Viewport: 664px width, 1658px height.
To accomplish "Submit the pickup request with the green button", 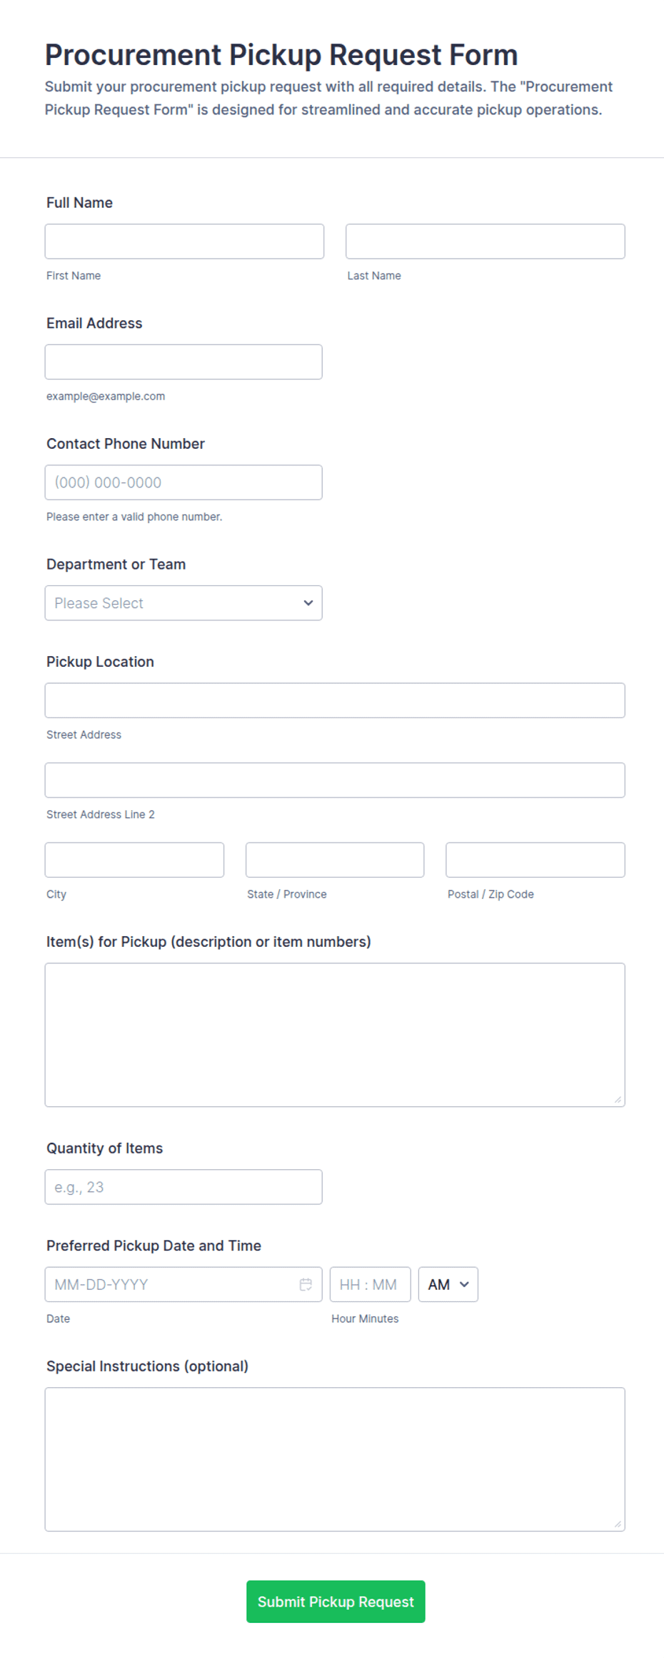I will tap(336, 1602).
